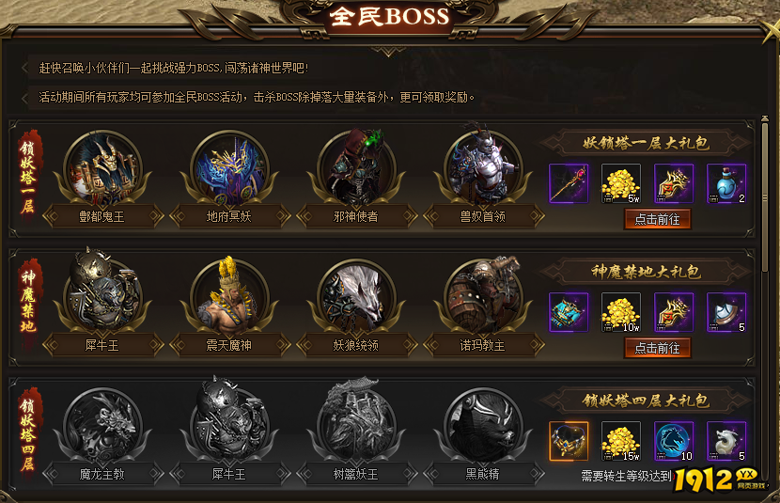780x503 pixels.
Task: Click the grayed-out 魔龙主教 boss portrait
Action: (x=102, y=426)
